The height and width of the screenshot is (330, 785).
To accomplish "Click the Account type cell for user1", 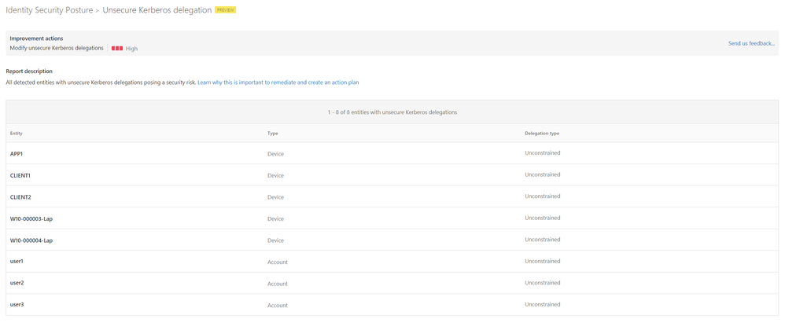I will click(278, 262).
